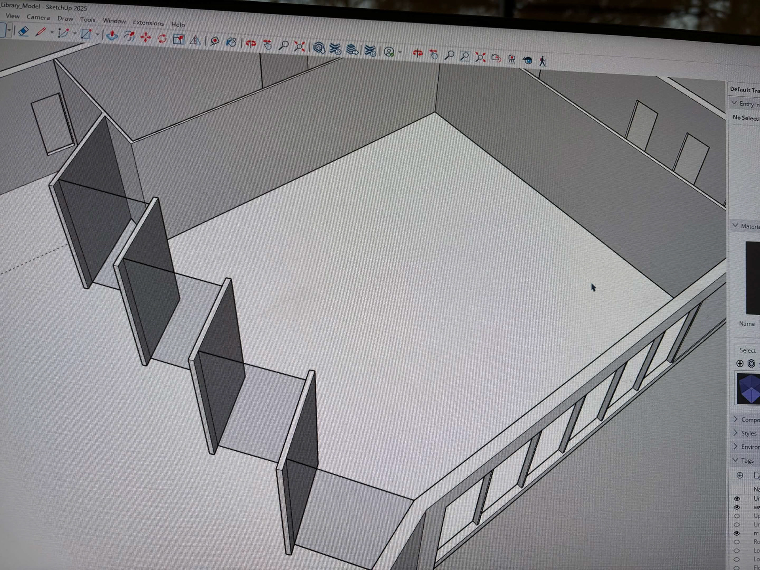This screenshot has width=760, height=570.
Task: Click the Add Tag plus button
Action: click(739, 475)
